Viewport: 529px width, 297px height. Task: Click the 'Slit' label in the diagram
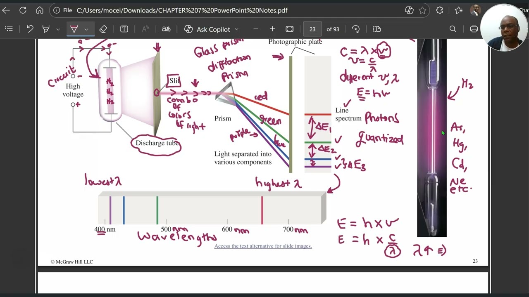pyautogui.click(x=174, y=81)
